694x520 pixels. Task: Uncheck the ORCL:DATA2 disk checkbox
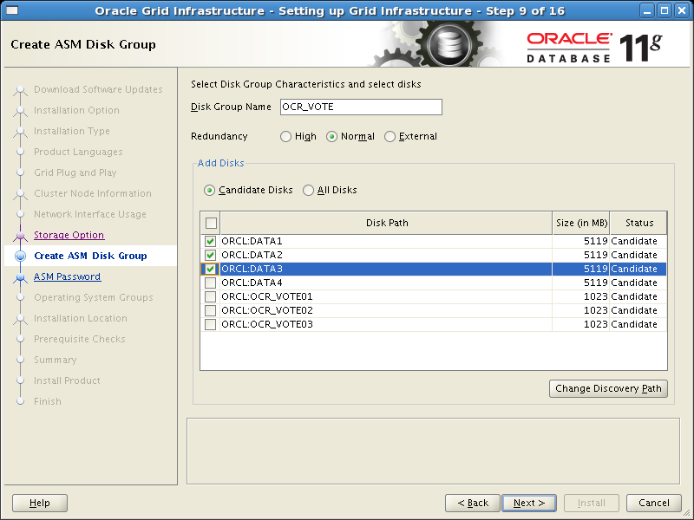click(x=210, y=255)
